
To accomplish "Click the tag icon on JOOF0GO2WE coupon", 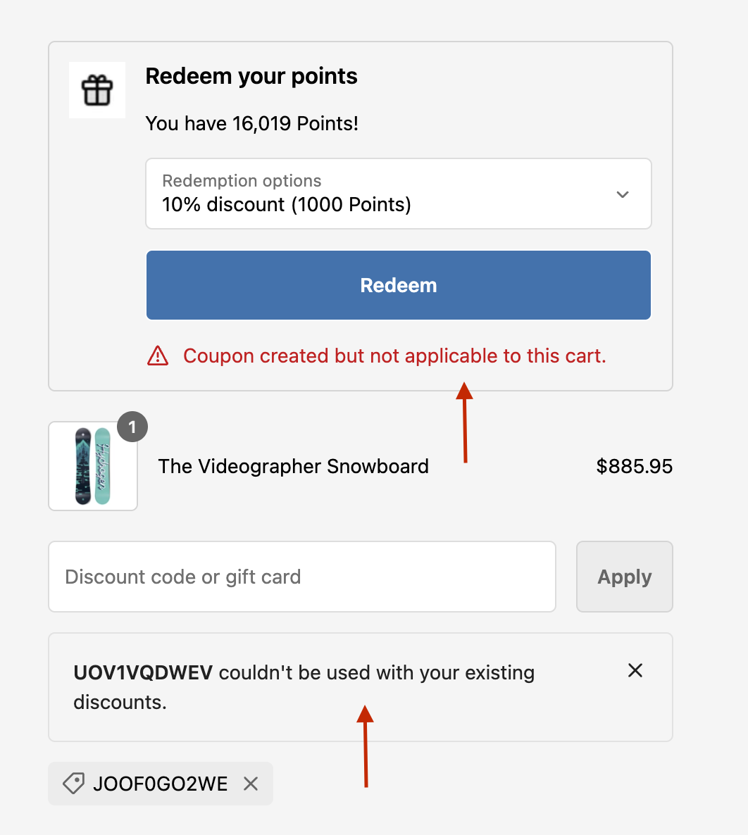I will tap(73, 783).
